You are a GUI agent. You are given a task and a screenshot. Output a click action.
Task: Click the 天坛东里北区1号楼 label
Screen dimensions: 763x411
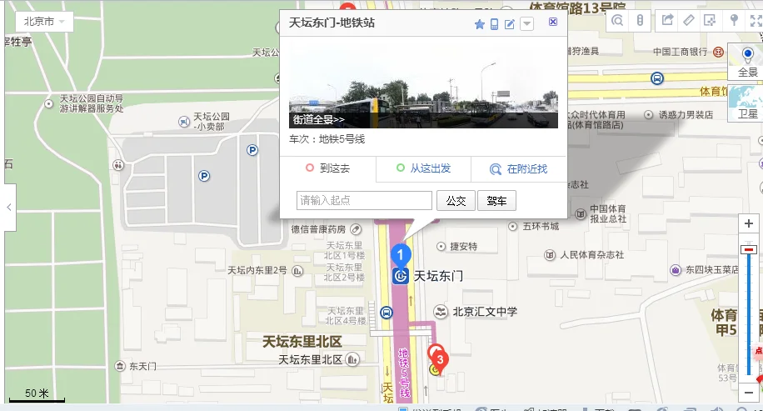[x=345, y=250]
